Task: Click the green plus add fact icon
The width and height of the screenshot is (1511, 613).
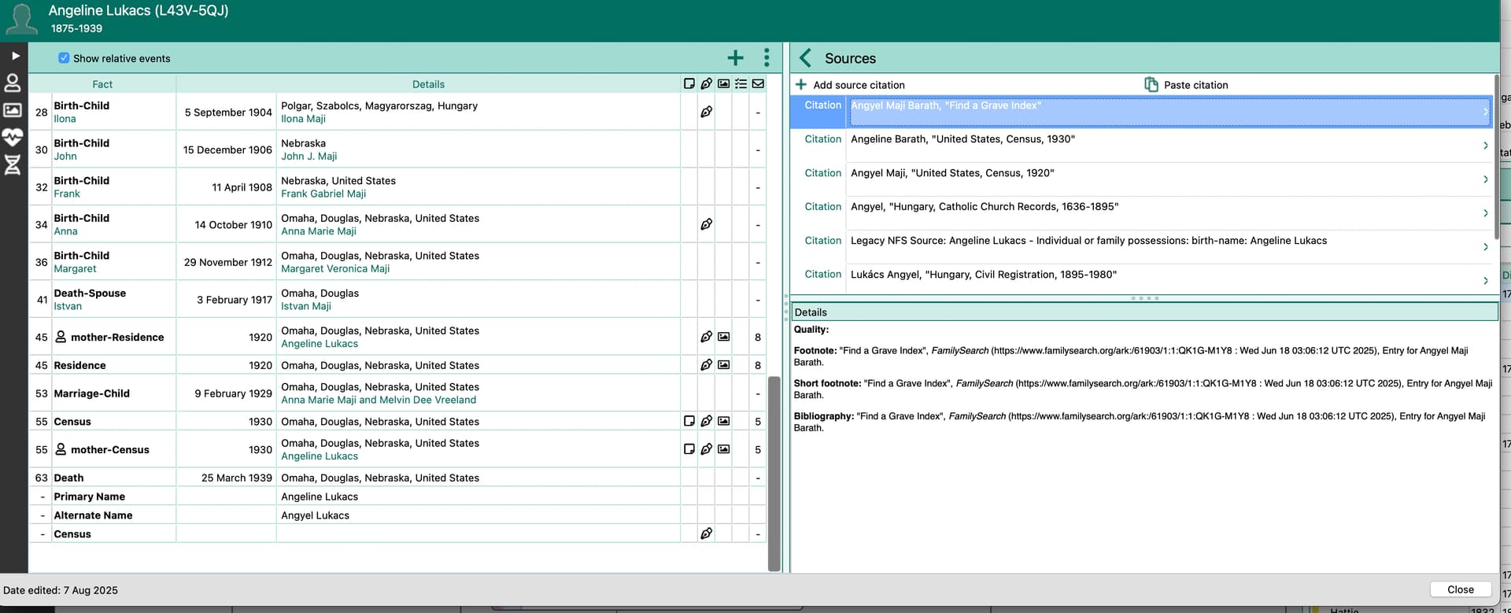Action: point(735,58)
